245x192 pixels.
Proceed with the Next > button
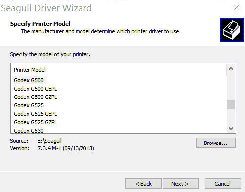point(180,184)
